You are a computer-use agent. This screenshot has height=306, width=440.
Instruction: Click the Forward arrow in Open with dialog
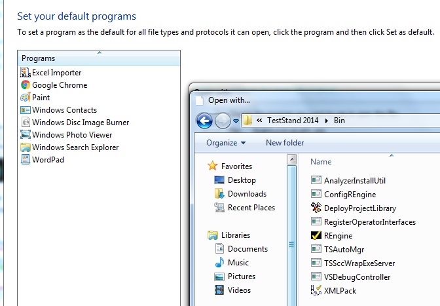pos(223,121)
